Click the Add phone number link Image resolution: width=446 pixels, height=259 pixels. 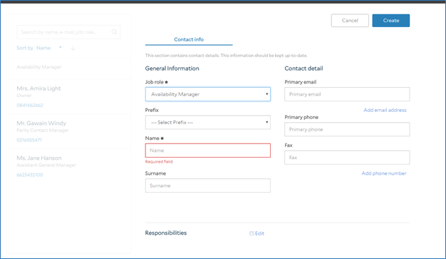pos(384,173)
